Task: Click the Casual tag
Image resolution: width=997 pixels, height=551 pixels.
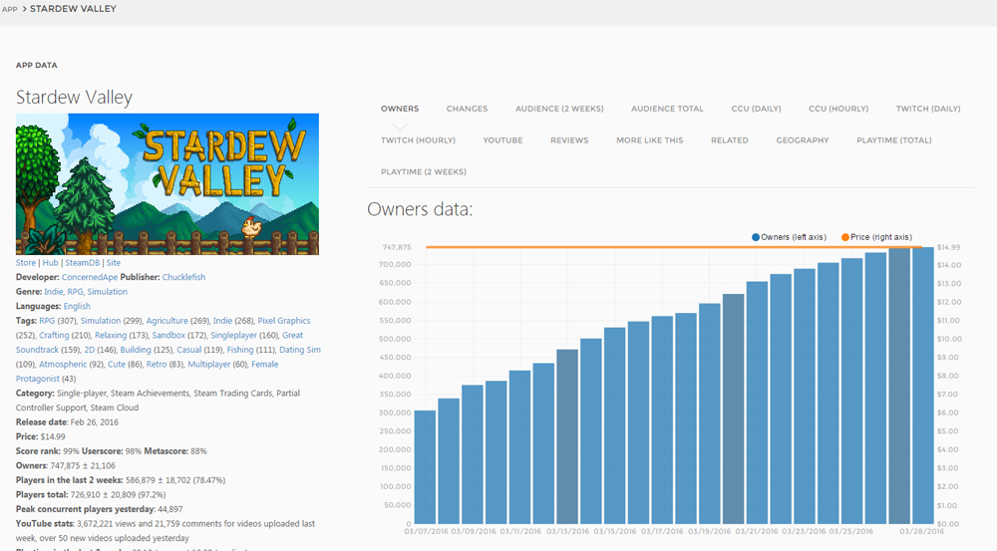Action: pyautogui.click(x=188, y=350)
